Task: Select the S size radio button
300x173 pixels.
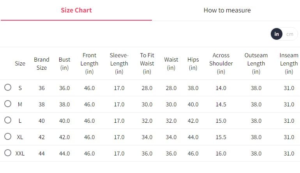Action: tap(8, 88)
